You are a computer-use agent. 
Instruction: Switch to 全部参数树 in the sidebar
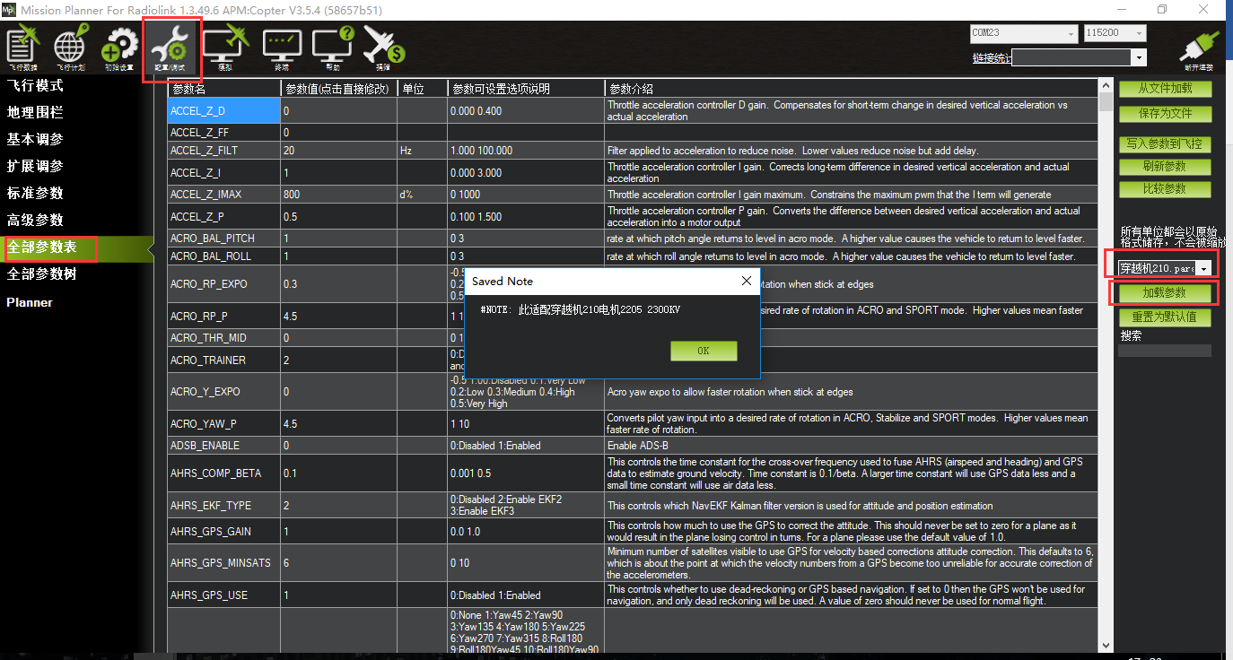[x=42, y=274]
